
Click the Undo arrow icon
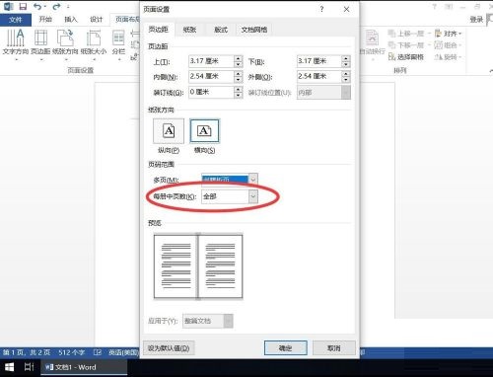click(37, 6)
